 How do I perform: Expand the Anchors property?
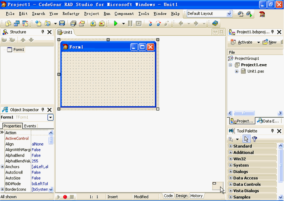click(2, 166)
